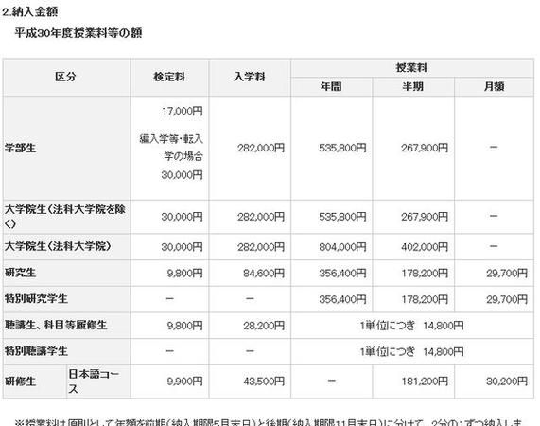The width and height of the screenshot is (540, 426).
Task: Click "1単位につき 14,800円" in 聴講生、科目等履修生 row
Action: [412, 326]
